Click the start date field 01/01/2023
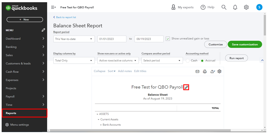Viewport: 269px width, 134px height. click(x=112, y=39)
